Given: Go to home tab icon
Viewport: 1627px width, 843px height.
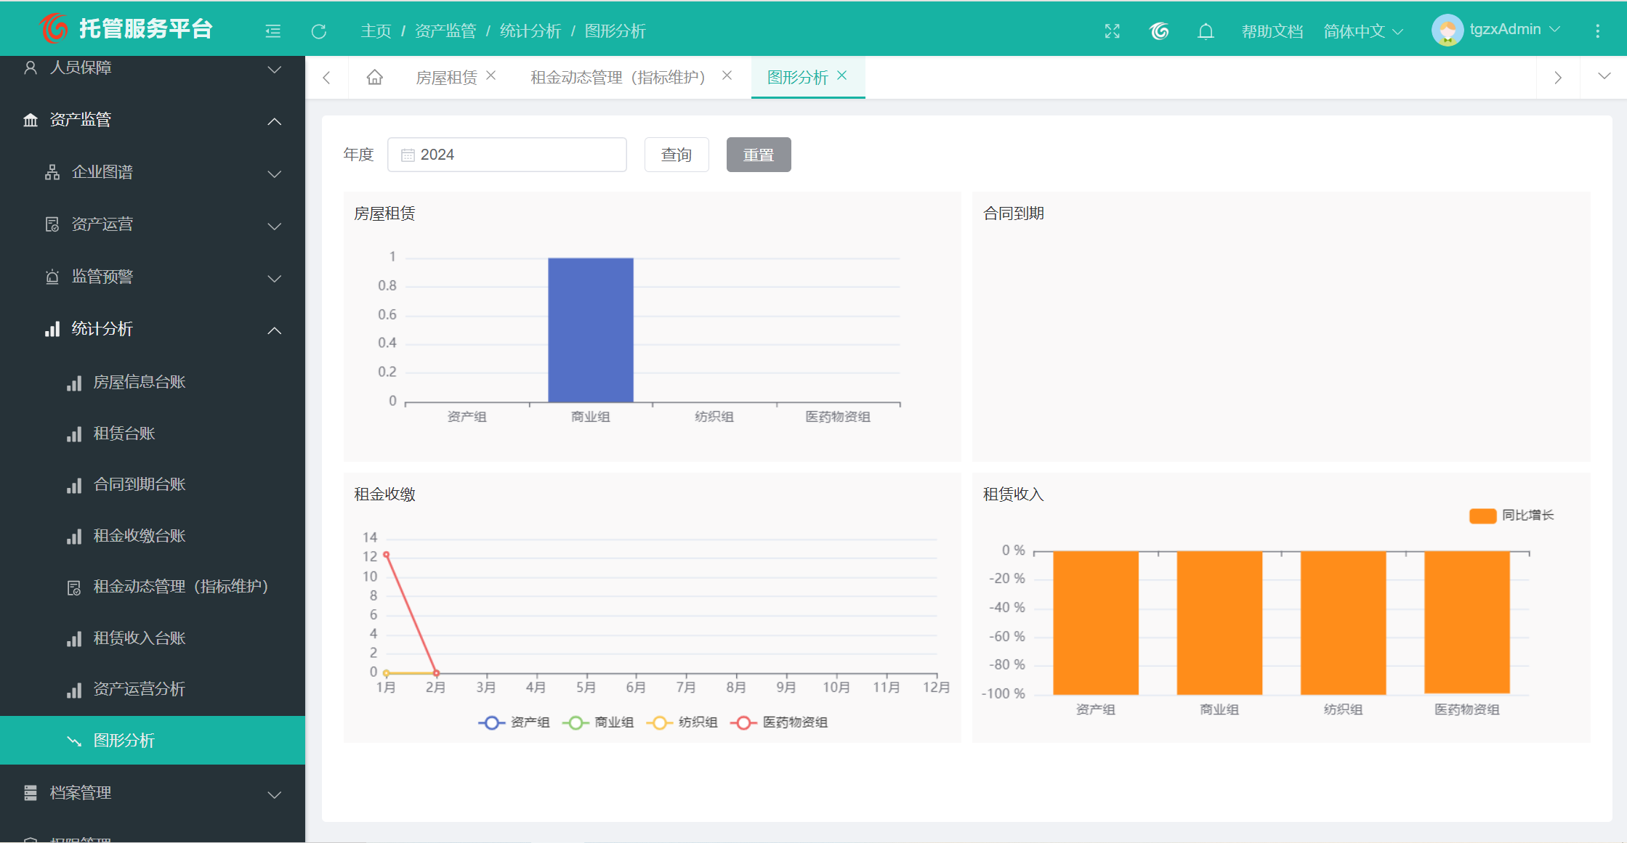Looking at the screenshot, I should tap(374, 77).
